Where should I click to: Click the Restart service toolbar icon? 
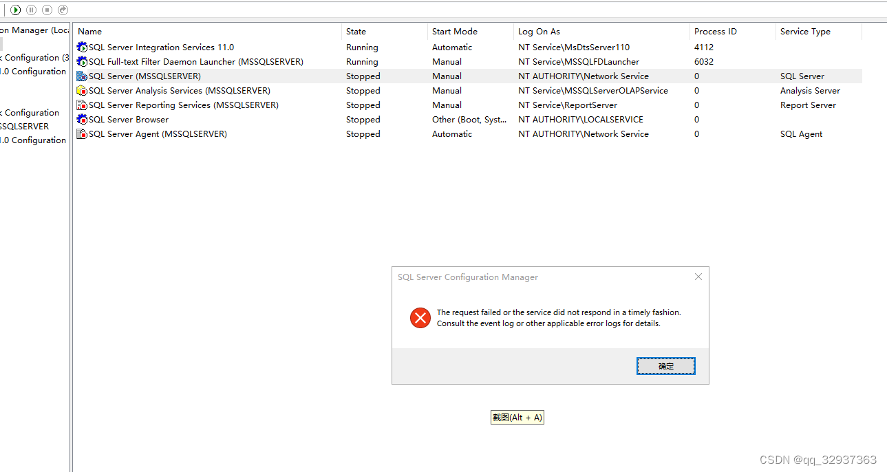(x=62, y=10)
